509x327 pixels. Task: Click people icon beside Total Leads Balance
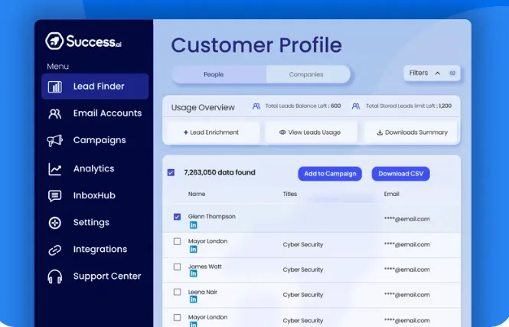pyautogui.click(x=256, y=106)
